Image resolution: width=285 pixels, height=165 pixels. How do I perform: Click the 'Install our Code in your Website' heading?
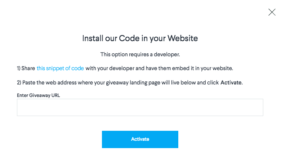click(140, 38)
